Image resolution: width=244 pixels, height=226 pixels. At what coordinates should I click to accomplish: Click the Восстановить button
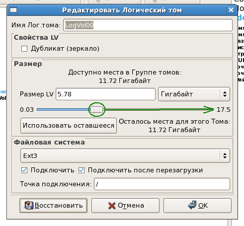pos(53,206)
